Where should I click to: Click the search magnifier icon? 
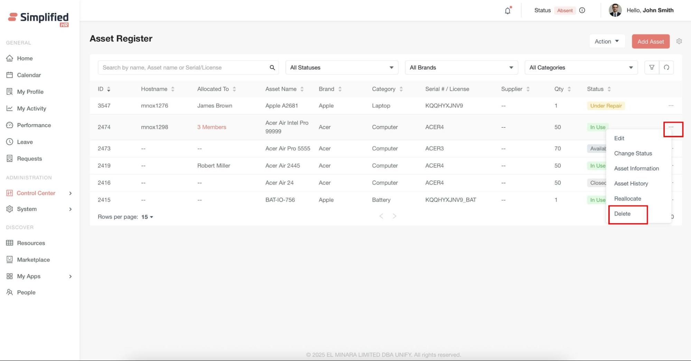pyautogui.click(x=272, y=68)
